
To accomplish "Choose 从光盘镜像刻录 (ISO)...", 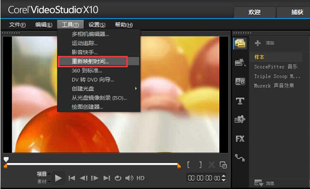I will click(x=99, y=97).
